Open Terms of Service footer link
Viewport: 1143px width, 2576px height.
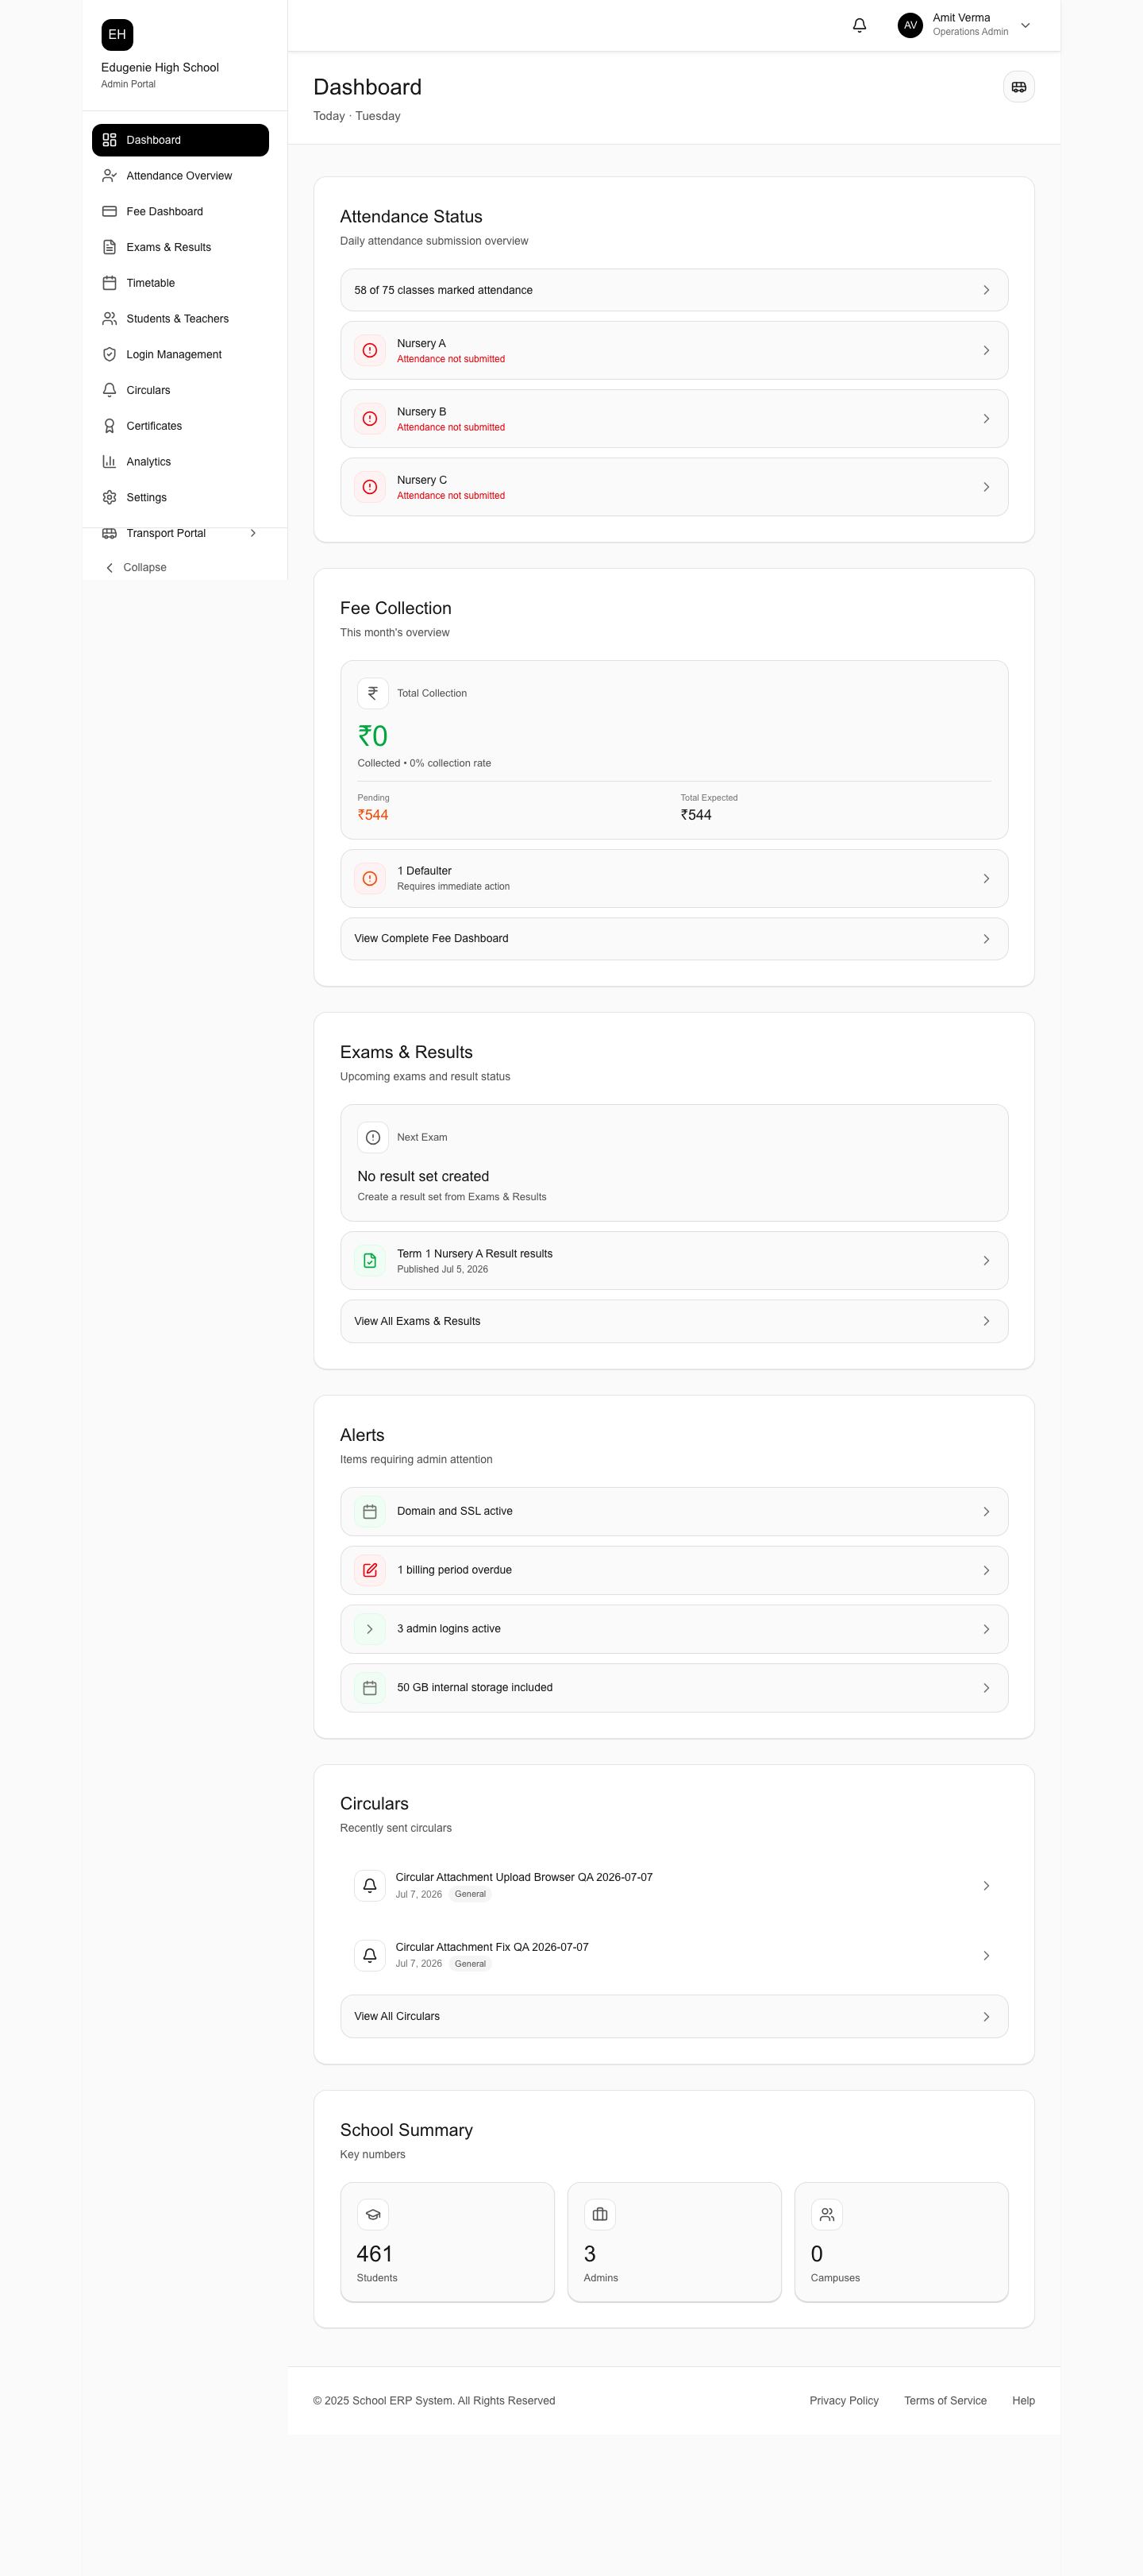pos(945,2401)
